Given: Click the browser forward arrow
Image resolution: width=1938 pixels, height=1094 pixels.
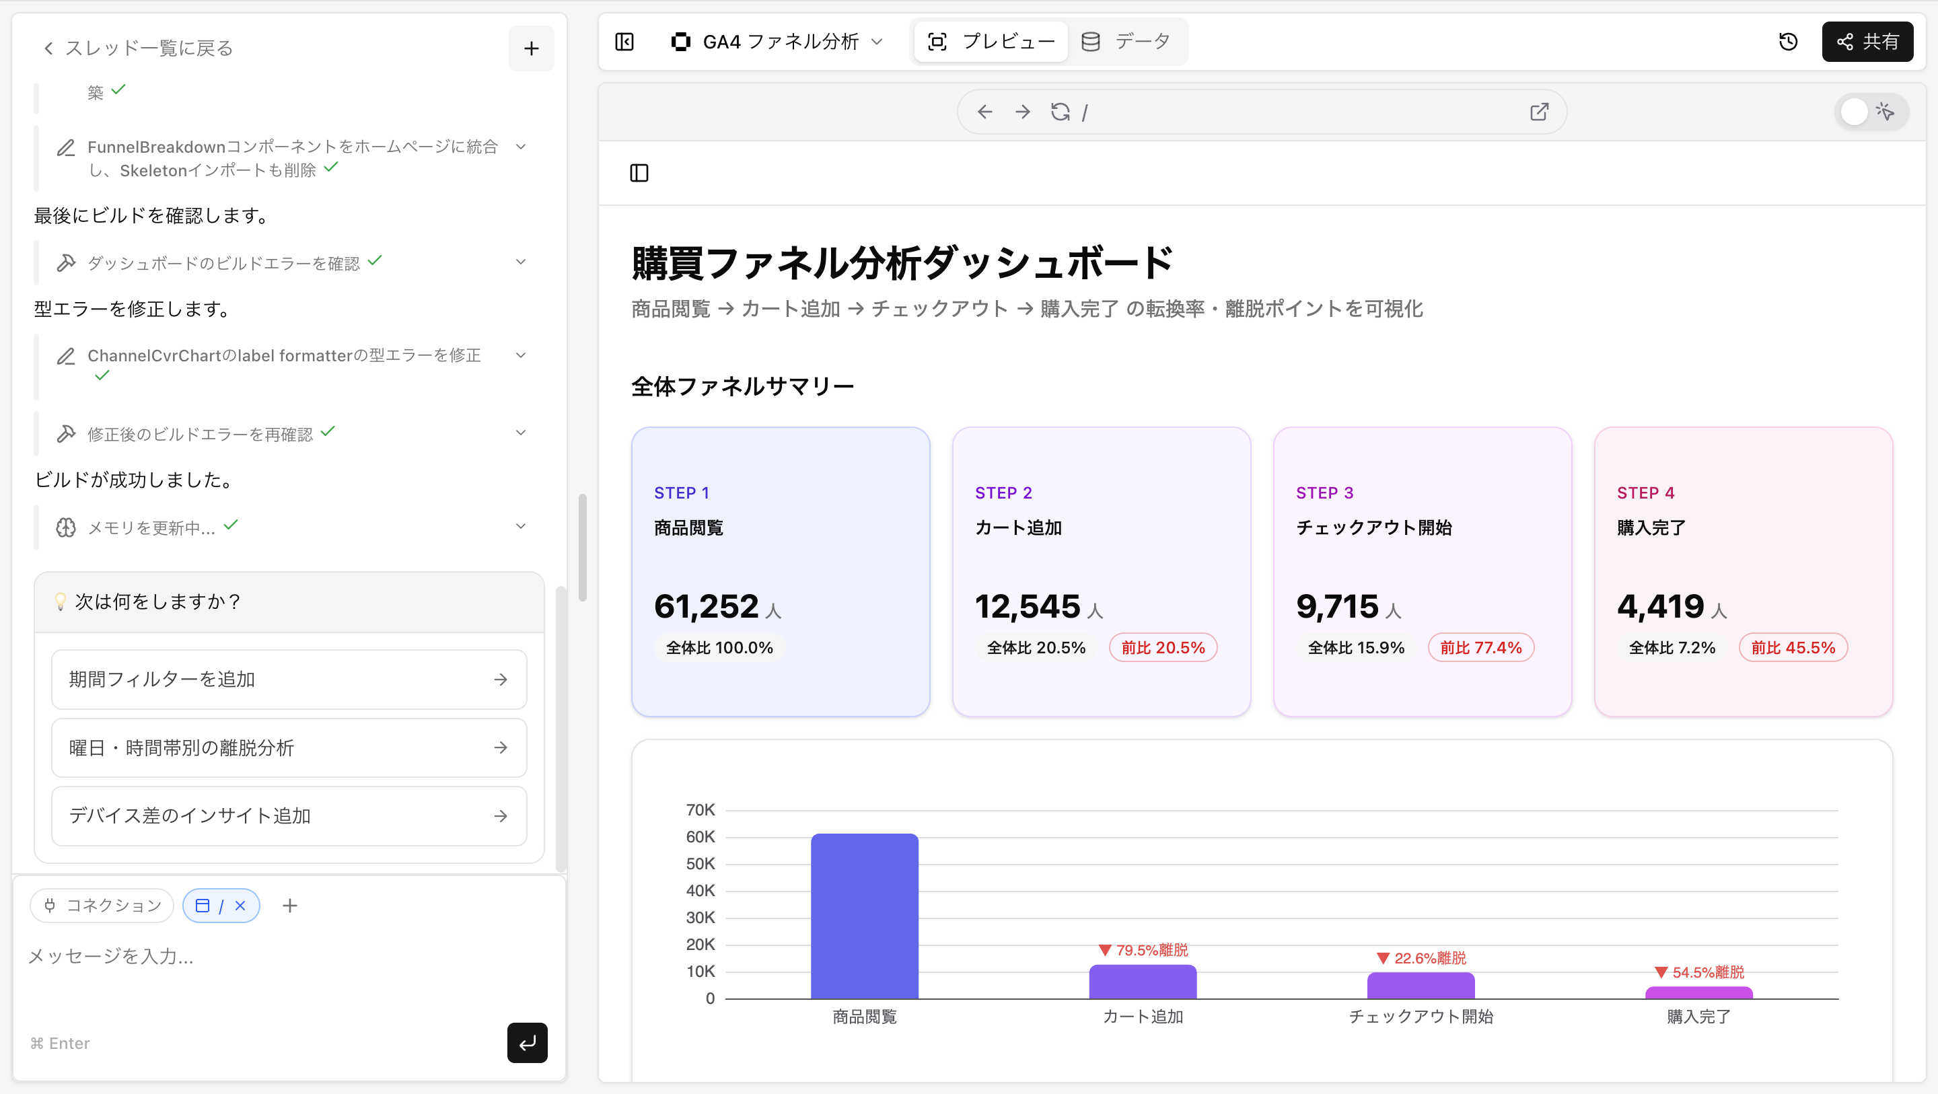Looking at the screenshot, I should point(1022,112).
